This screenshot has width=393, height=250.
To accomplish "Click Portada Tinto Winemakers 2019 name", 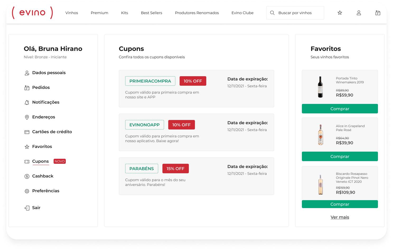I will point(350,80).
